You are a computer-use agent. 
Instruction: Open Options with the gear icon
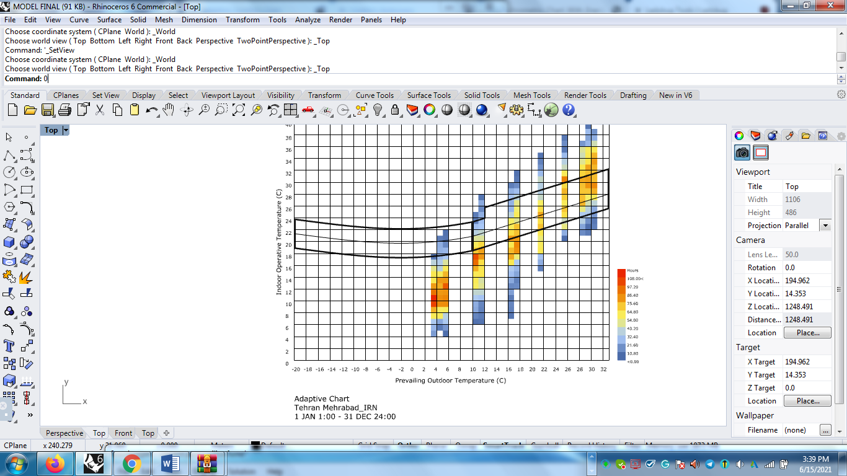(517, 110)
